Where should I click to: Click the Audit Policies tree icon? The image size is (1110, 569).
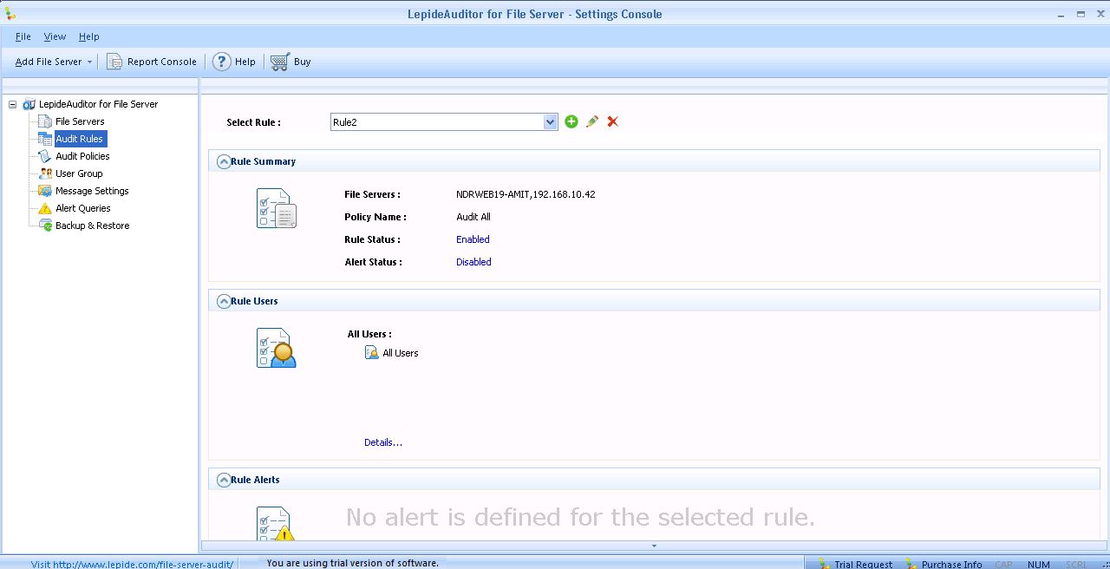click(x=45, y=156)
